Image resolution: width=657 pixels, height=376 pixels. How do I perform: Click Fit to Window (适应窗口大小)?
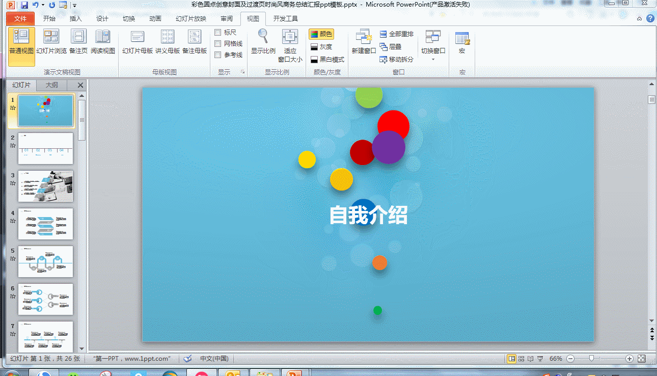tap(290, 45)
